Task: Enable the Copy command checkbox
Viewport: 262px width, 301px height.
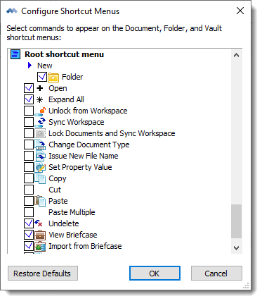Action: click(29, 178)
